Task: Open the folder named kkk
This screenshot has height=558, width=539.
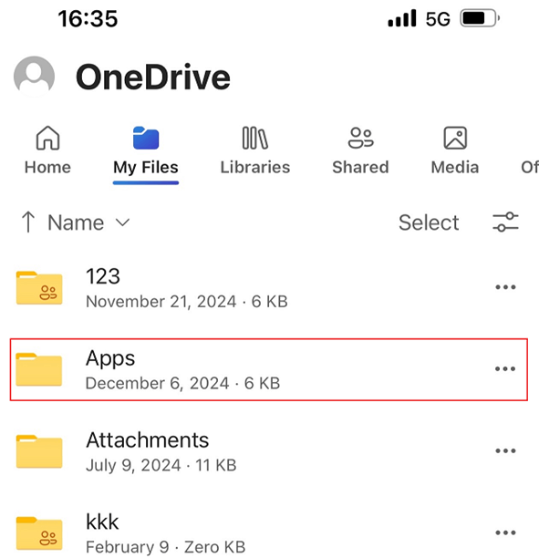Action: [x=102, y=522]
